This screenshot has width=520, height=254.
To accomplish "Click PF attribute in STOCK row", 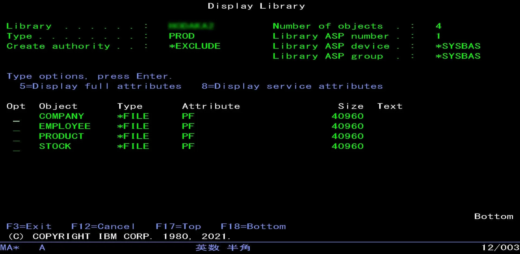I will click(x=188, y=146).
